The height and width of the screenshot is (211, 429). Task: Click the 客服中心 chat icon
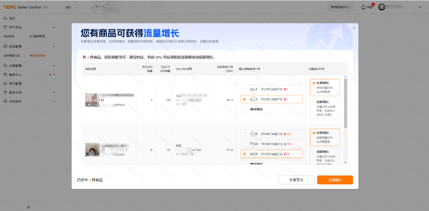[x=5, y=74]
